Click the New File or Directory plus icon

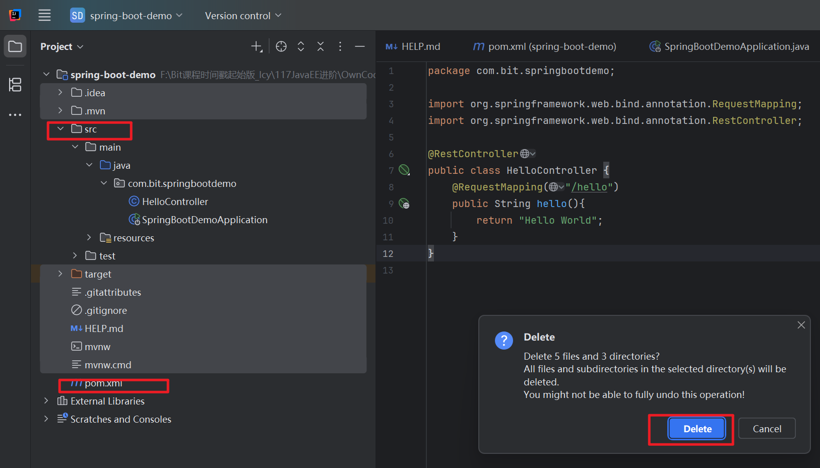pos(257,47)
